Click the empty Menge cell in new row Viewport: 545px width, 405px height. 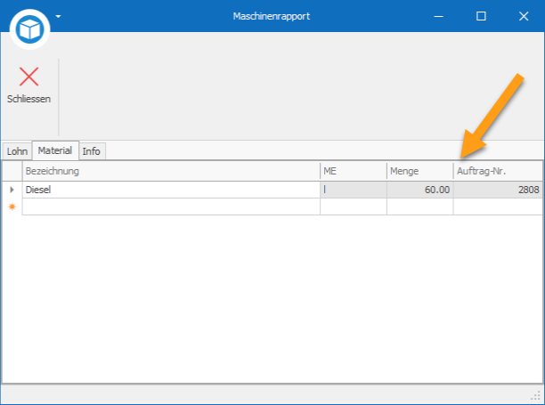[x=419, y=207]
